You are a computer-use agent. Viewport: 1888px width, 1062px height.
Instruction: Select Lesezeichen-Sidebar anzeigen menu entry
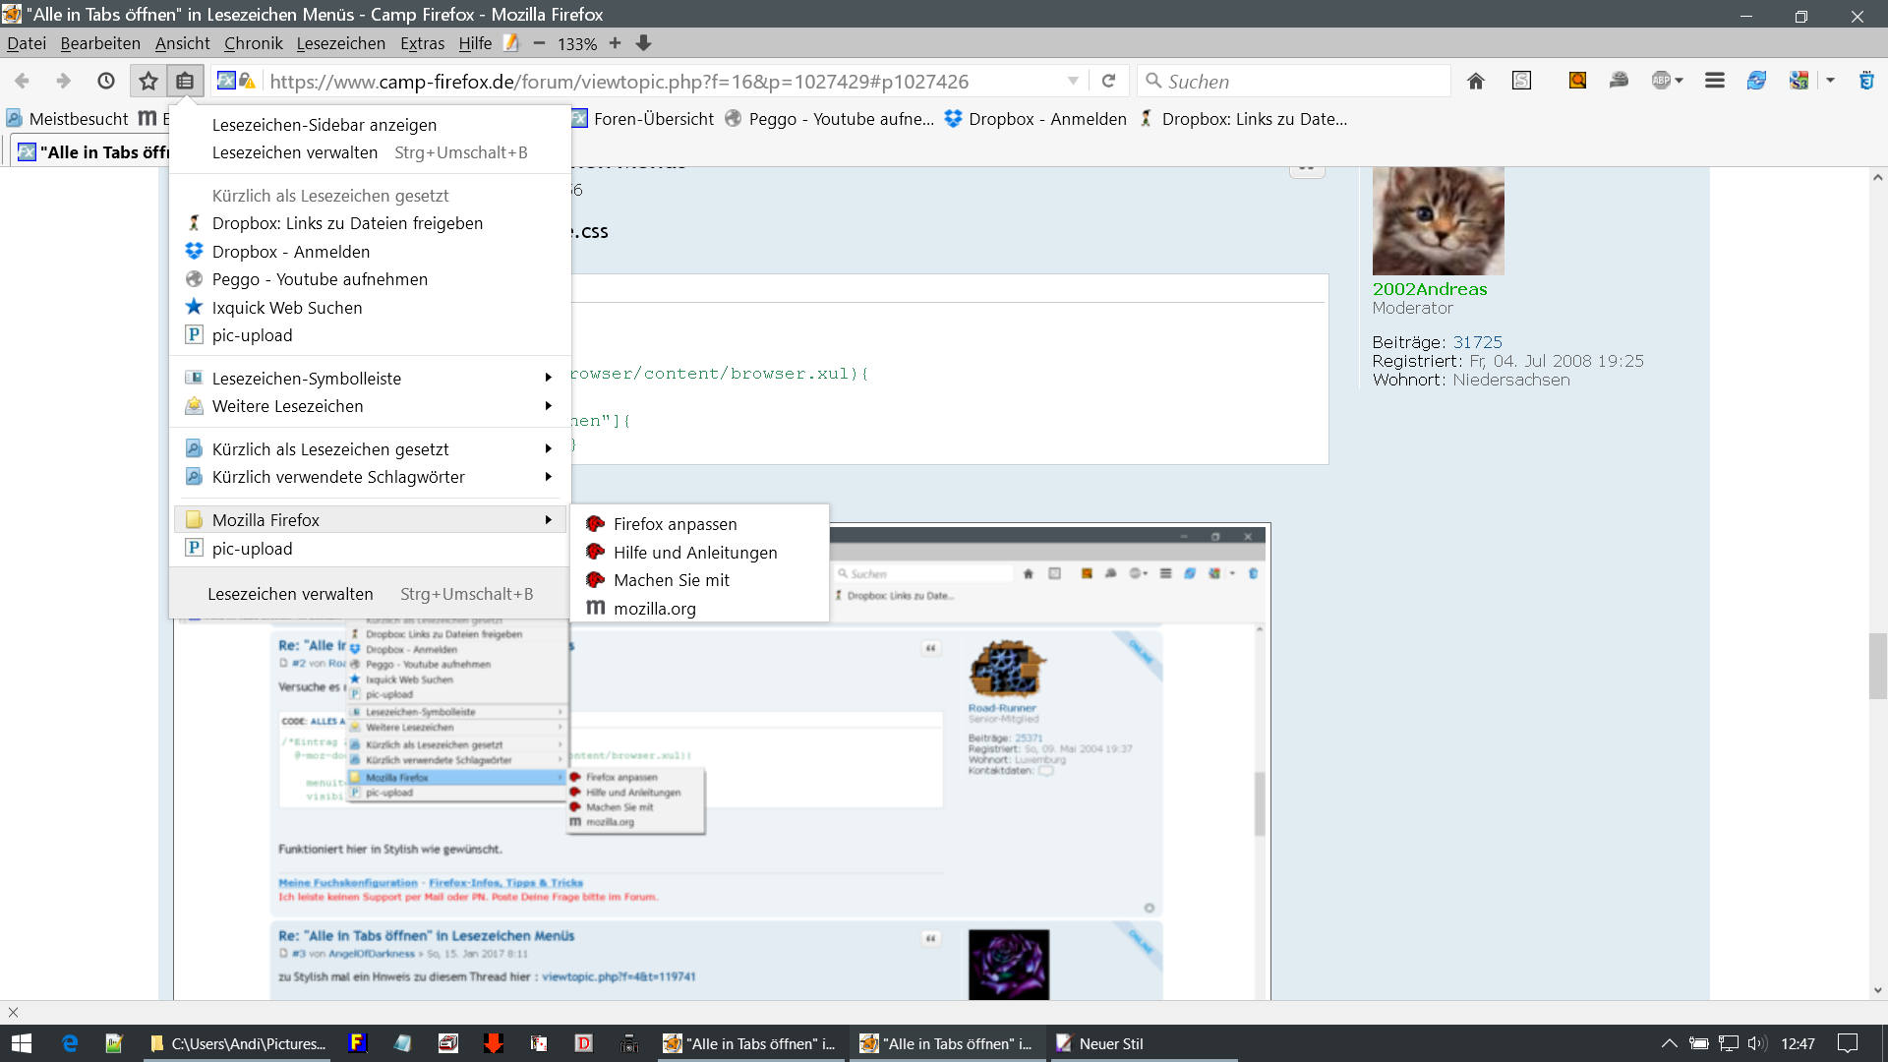point(324,125)
